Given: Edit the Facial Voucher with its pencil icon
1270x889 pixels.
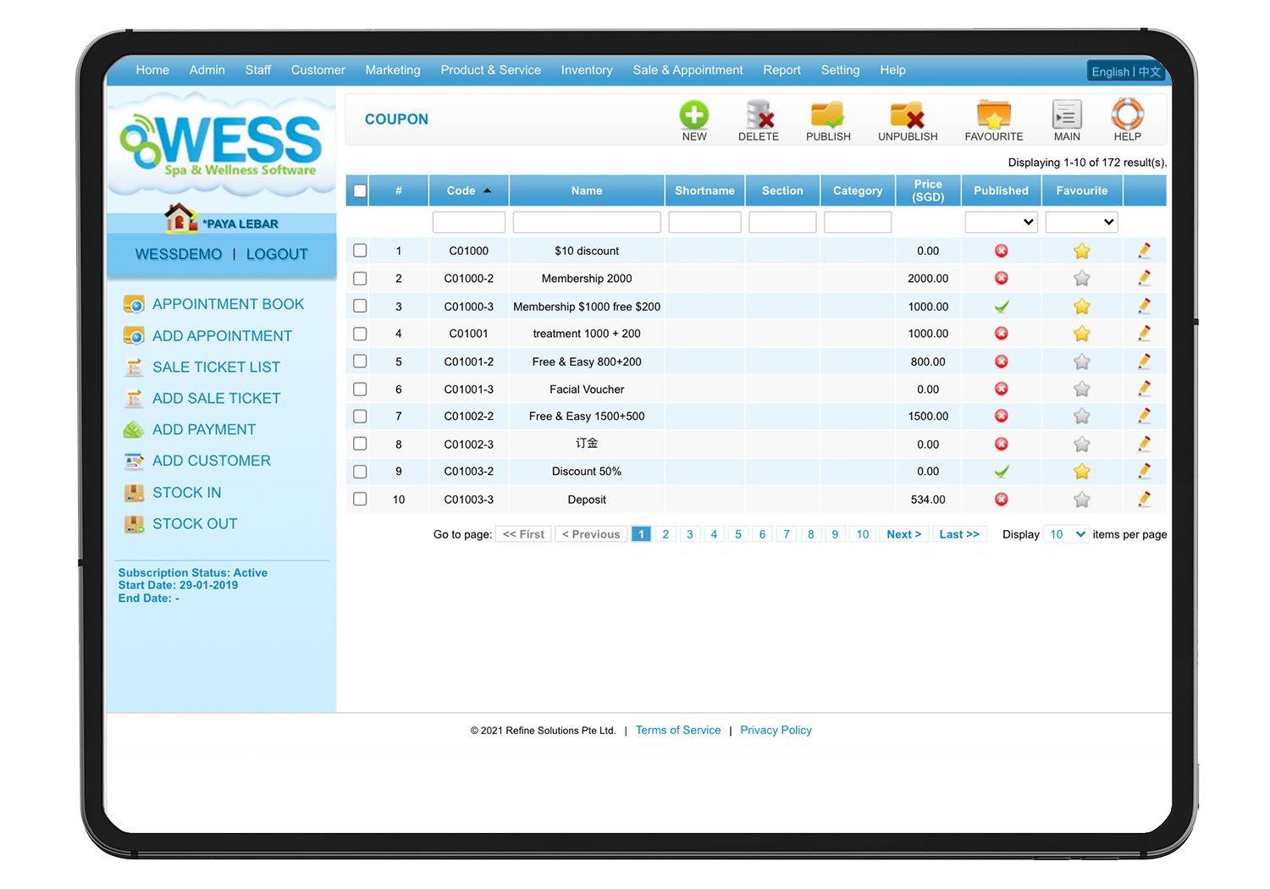Looking at the screenshot, I should [x=1145, y=389].
